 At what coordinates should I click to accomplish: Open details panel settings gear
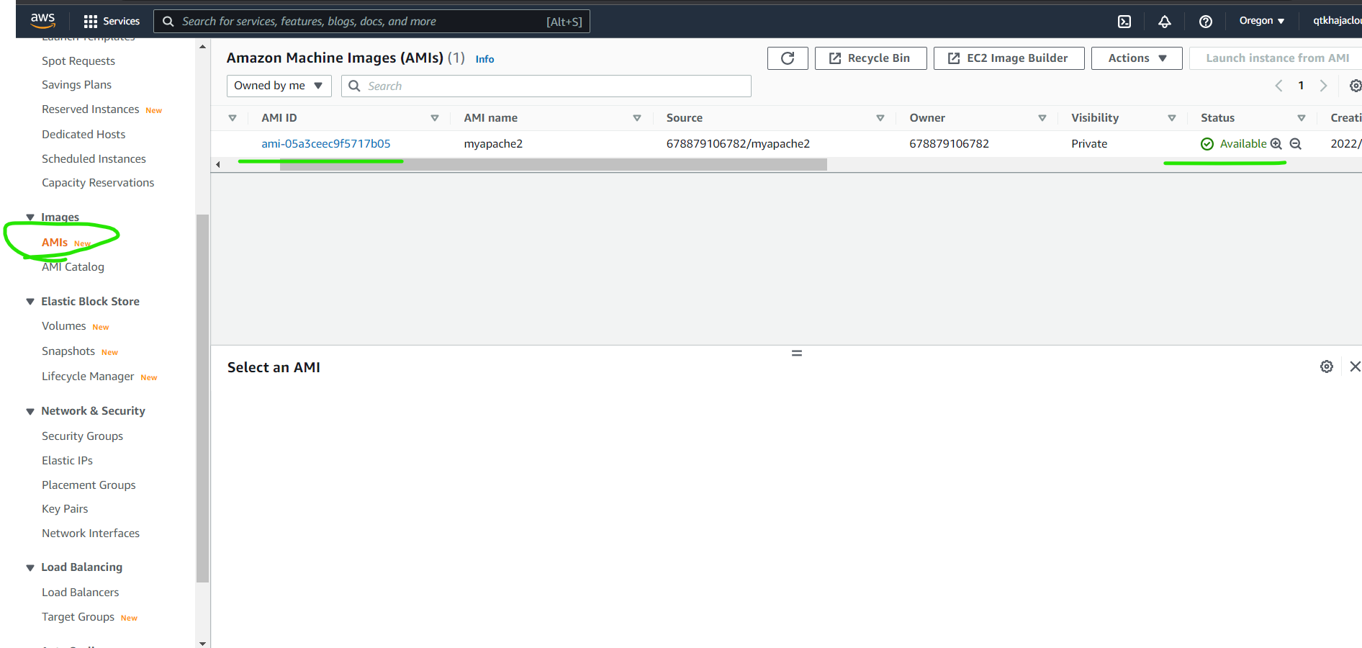click(x=1326, y=366)
